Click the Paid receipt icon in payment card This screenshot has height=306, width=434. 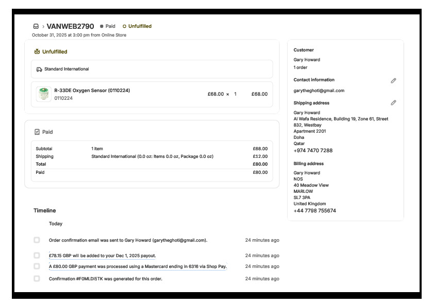[x=37, y=132]
